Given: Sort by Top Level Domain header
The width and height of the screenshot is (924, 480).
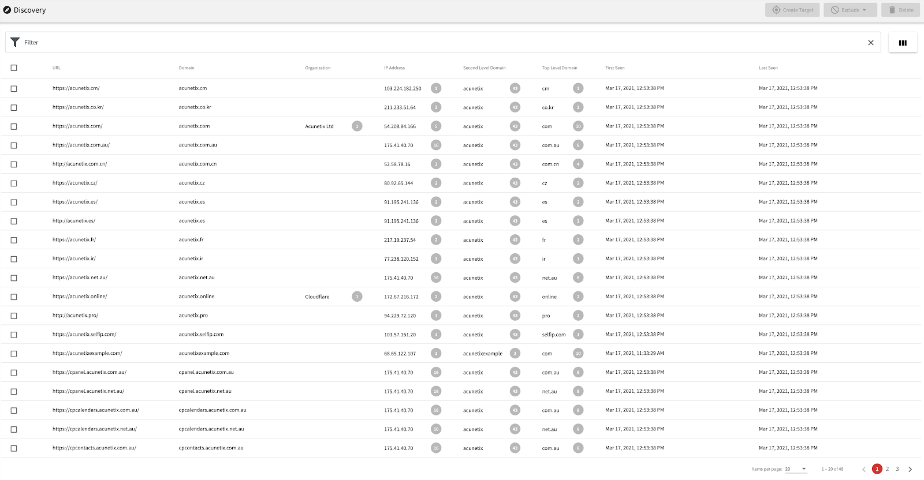Looking at the screenshot, I should click(x=560, y=68).
